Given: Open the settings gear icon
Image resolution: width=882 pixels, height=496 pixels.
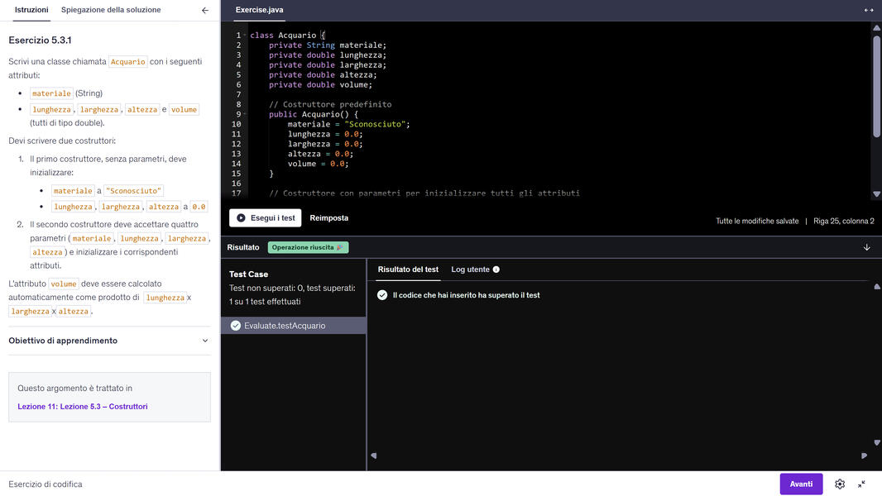Looking at the screenshot, I should coord(840,484).
